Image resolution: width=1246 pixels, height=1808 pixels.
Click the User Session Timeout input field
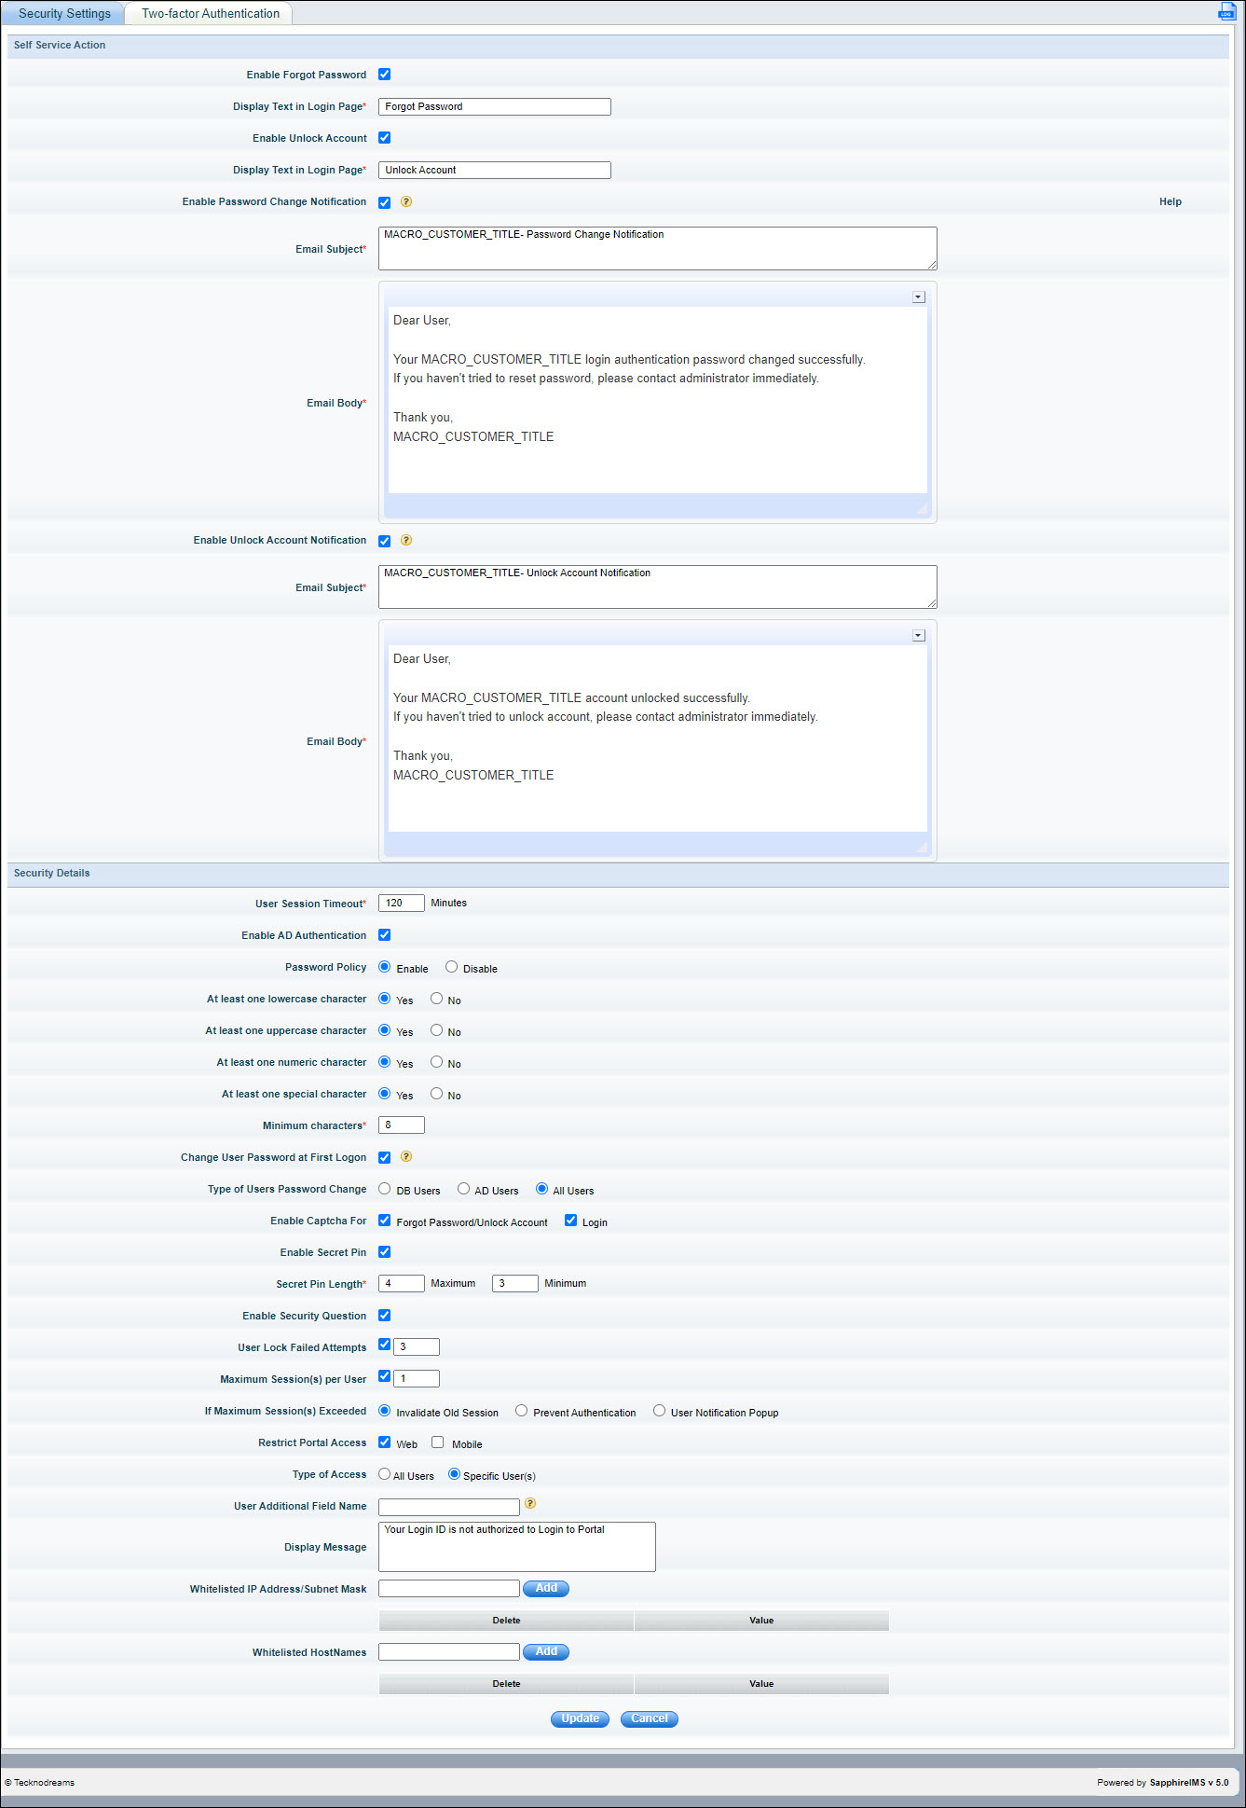[402, 903]
